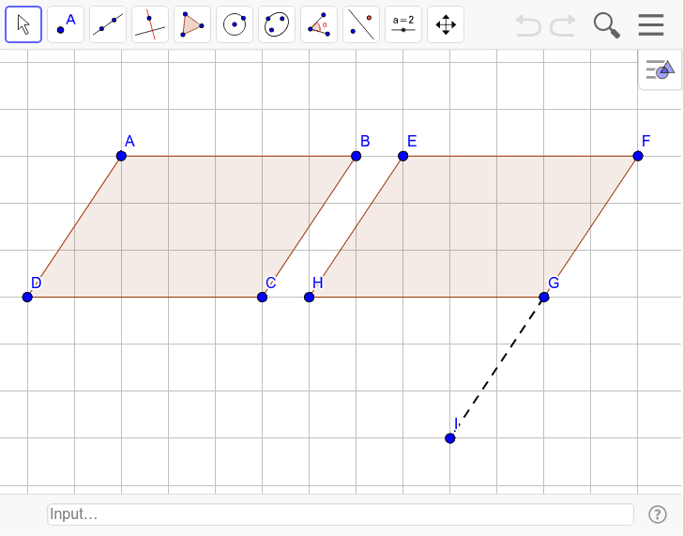Click the Redo arrow
The height and width of the screenshot is (536, 683).
[x=563, y=25]
